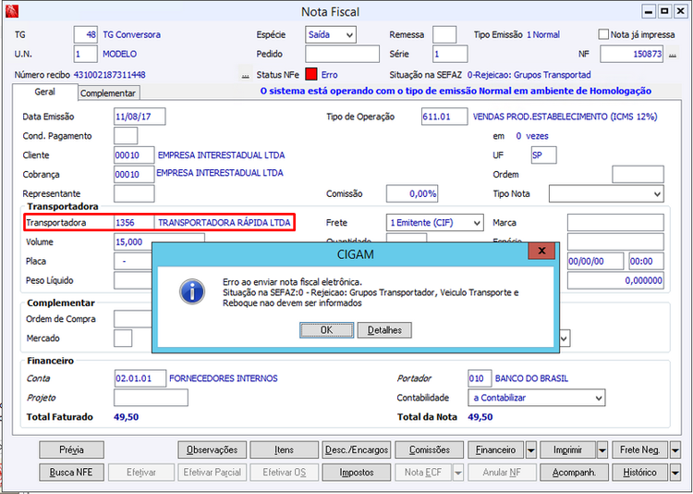Click the empty Pedido field

(x=342, y=54)
